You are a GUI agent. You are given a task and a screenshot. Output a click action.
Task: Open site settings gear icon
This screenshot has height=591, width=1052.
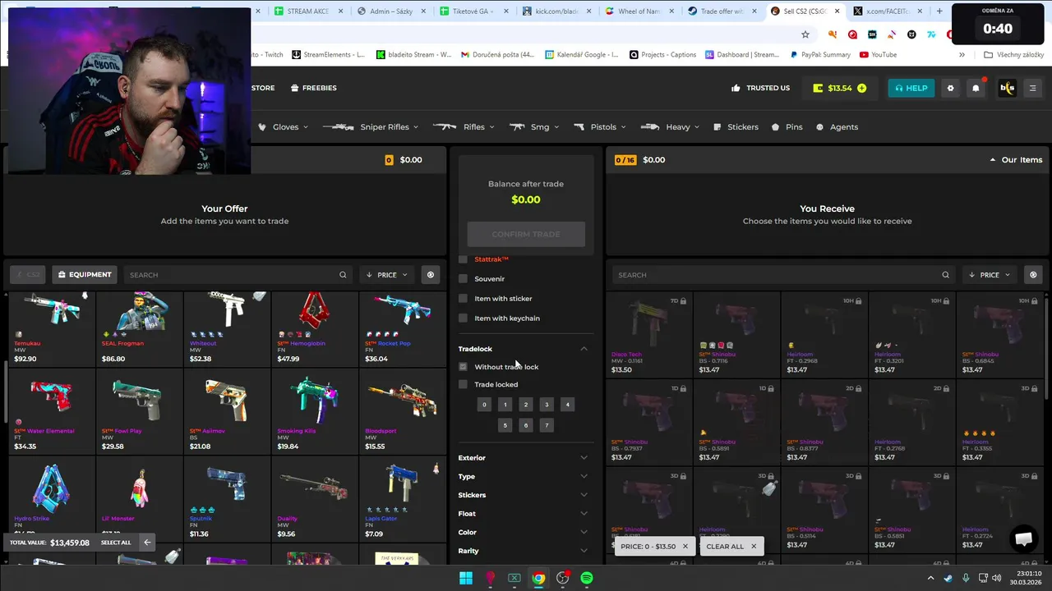pos(951,88)
